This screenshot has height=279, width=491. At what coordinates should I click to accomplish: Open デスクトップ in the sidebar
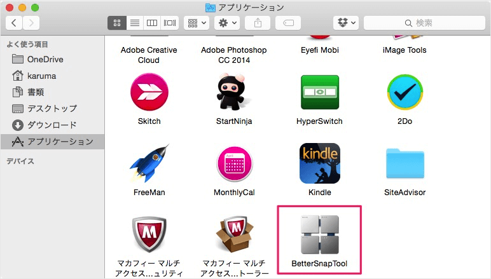point(53,109)
